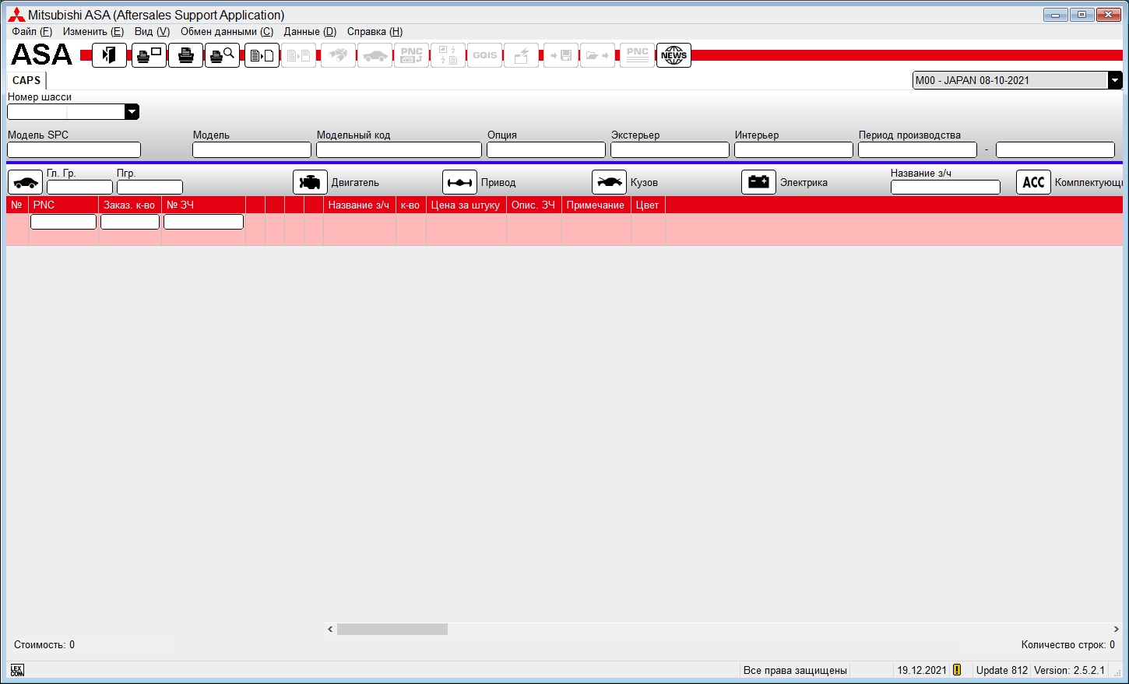Click the greyed export arrow icon
This screenshot has width=1129, height=684.
(x=521, y=55)
